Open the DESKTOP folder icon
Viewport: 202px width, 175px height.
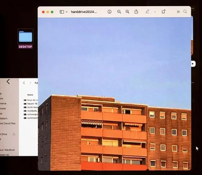(25, 37)
